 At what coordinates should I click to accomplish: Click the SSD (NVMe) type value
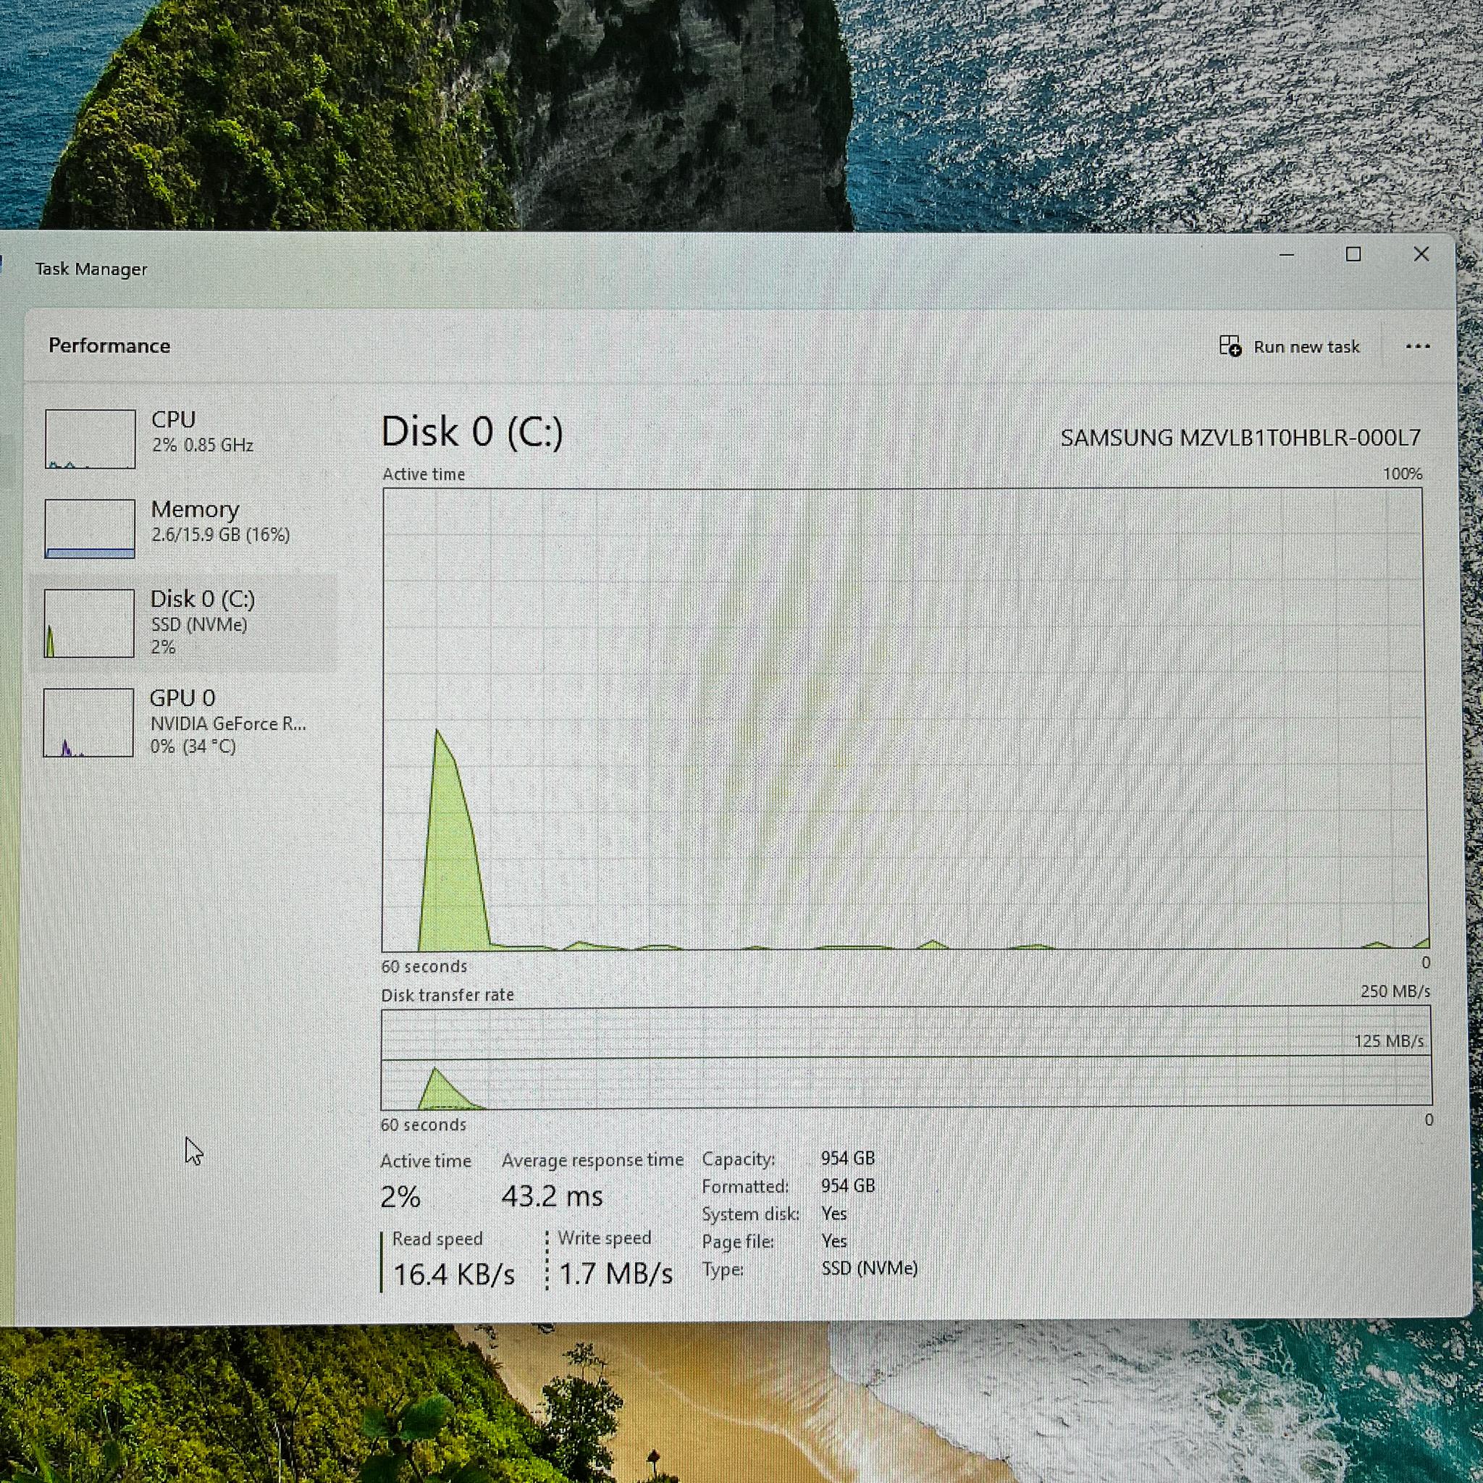pyautogui.click(x=869, y=1268)
